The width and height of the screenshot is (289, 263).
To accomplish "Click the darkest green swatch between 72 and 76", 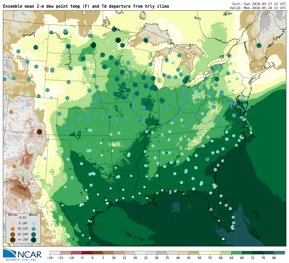I will coord(258,253).
